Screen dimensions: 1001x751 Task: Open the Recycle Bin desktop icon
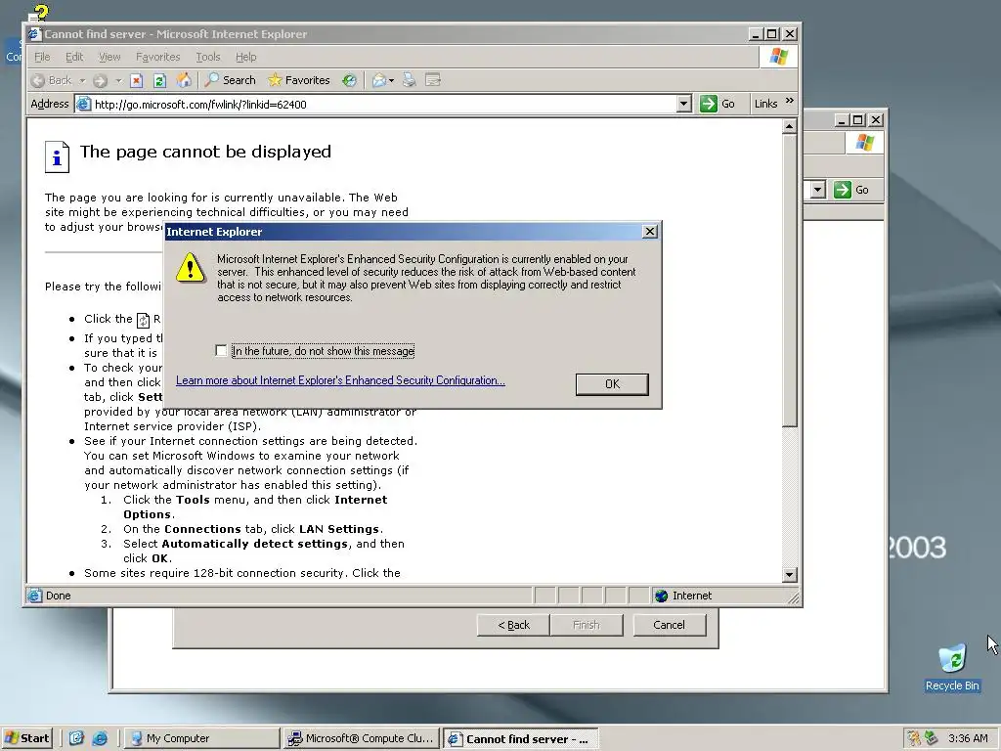click(952, 668)
